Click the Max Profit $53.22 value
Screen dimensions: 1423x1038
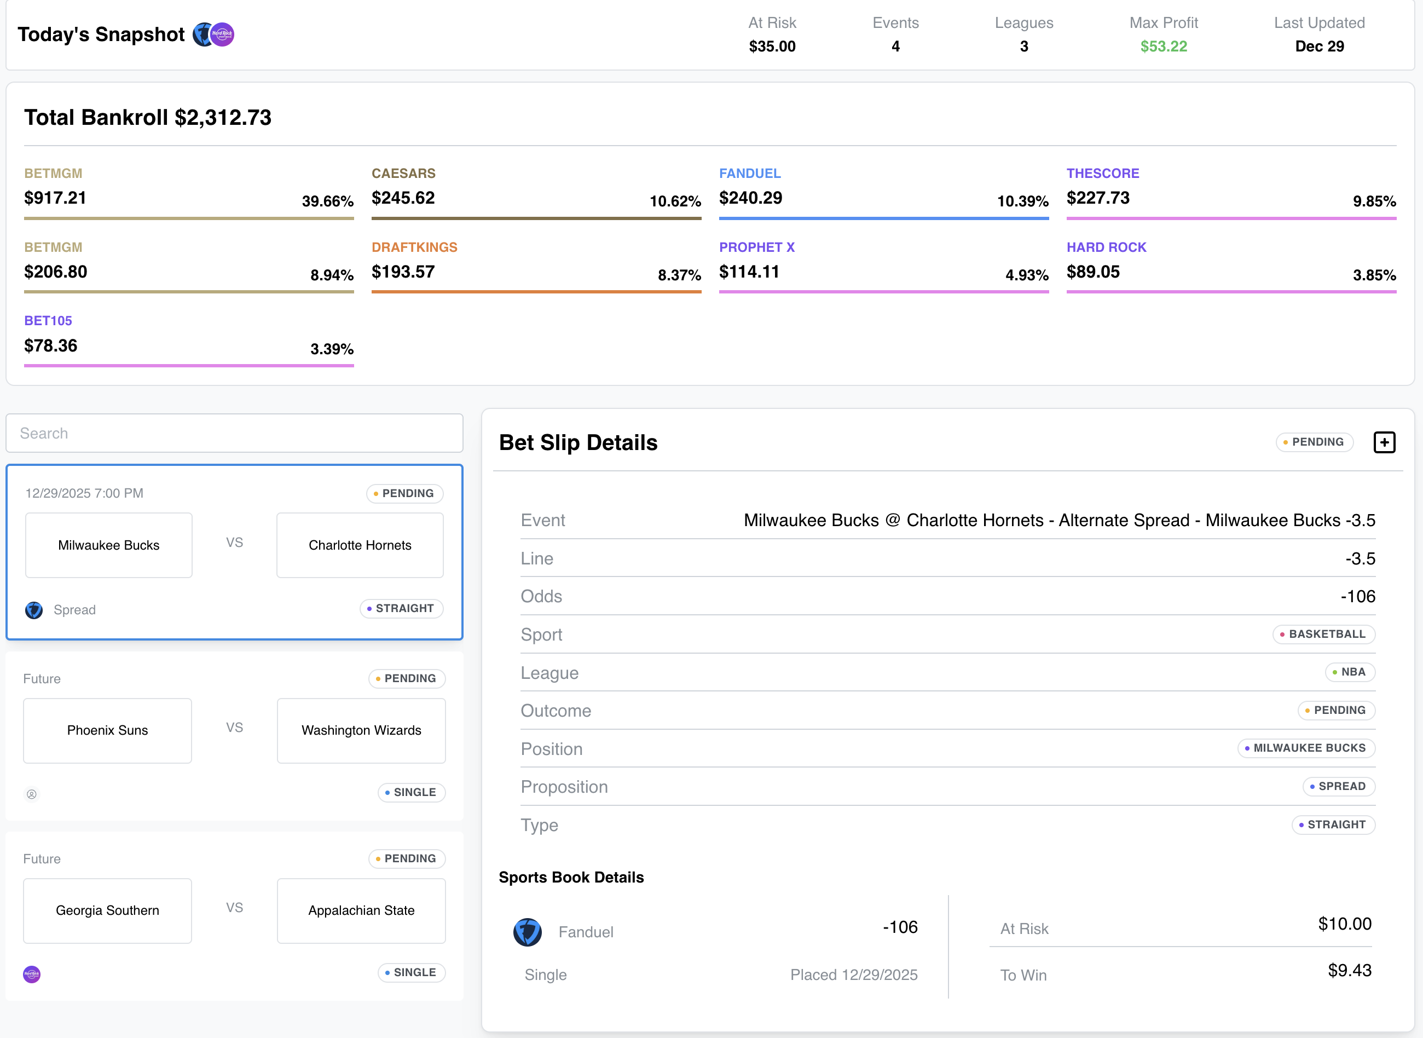(1164, 47)
